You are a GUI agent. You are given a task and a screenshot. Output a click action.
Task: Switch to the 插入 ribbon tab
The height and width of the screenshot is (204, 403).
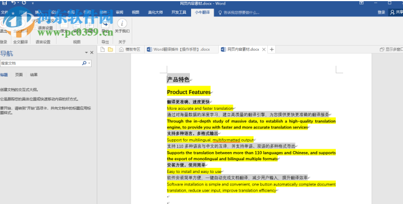point(38,12)
